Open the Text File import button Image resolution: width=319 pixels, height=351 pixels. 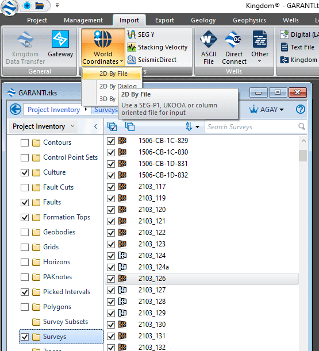(x=298, y=47)
